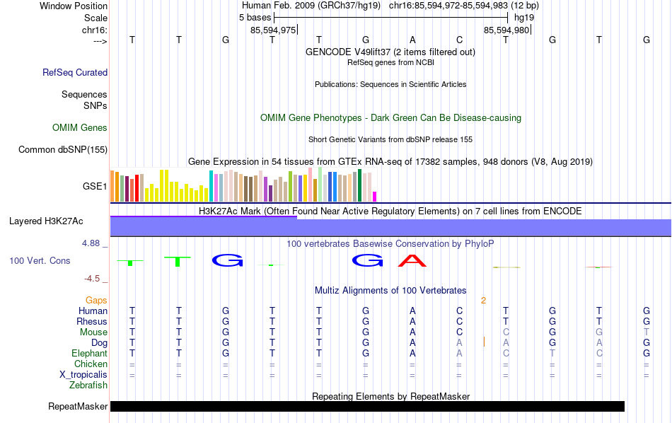Screen dimensions: 672x423
Task: Click the H3K27Ac Mark ENCODE track title
Action: [x=390, y=211]
